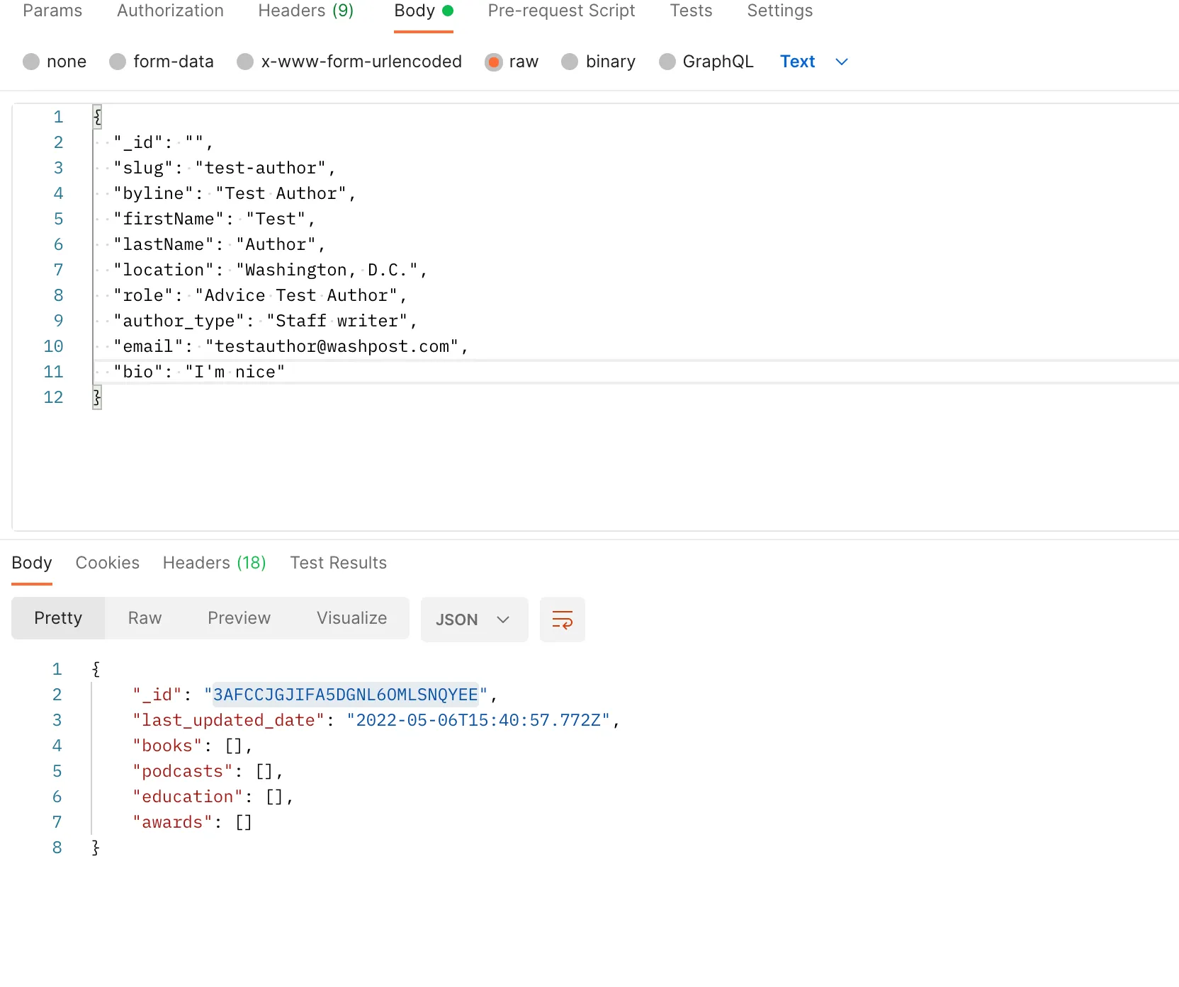Open the request Settings tab
Viewport: 1179px width, 987px height.
coord(779,11)
